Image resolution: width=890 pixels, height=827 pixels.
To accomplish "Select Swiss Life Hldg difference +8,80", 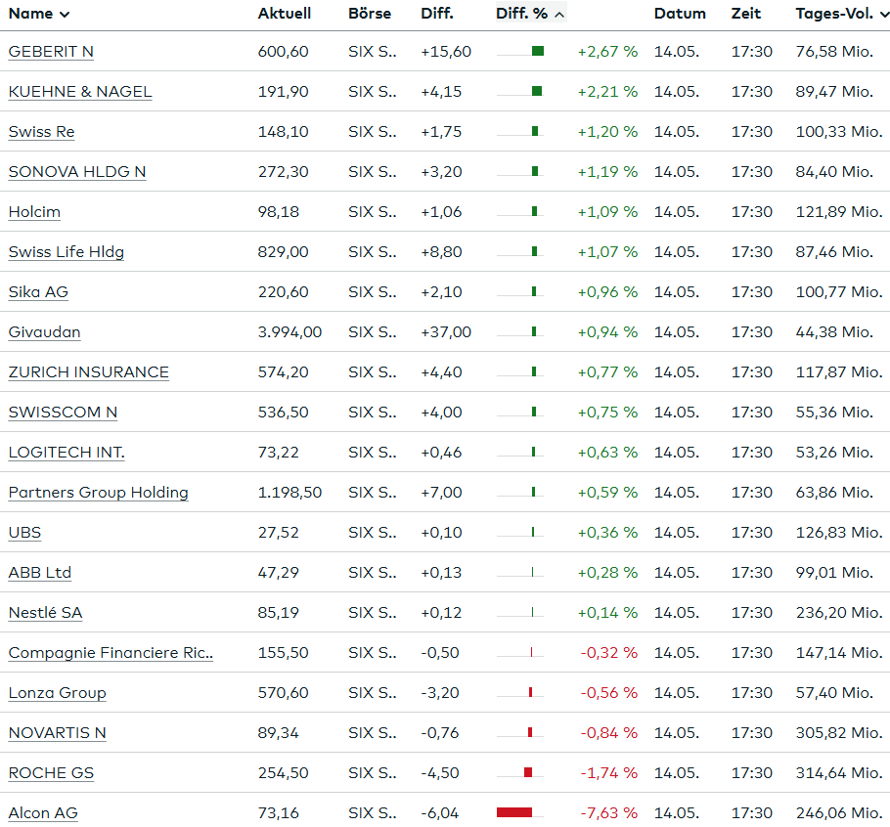I will click(441, 252).
